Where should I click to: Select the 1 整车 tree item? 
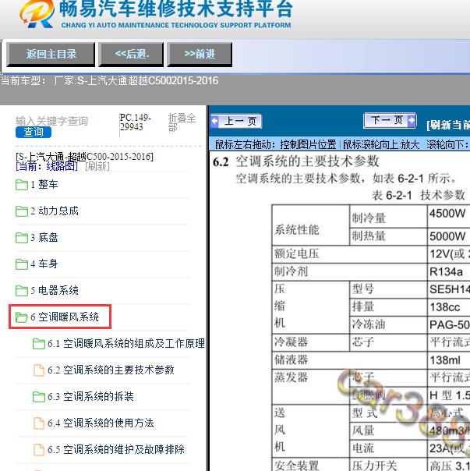pos(44,185)
